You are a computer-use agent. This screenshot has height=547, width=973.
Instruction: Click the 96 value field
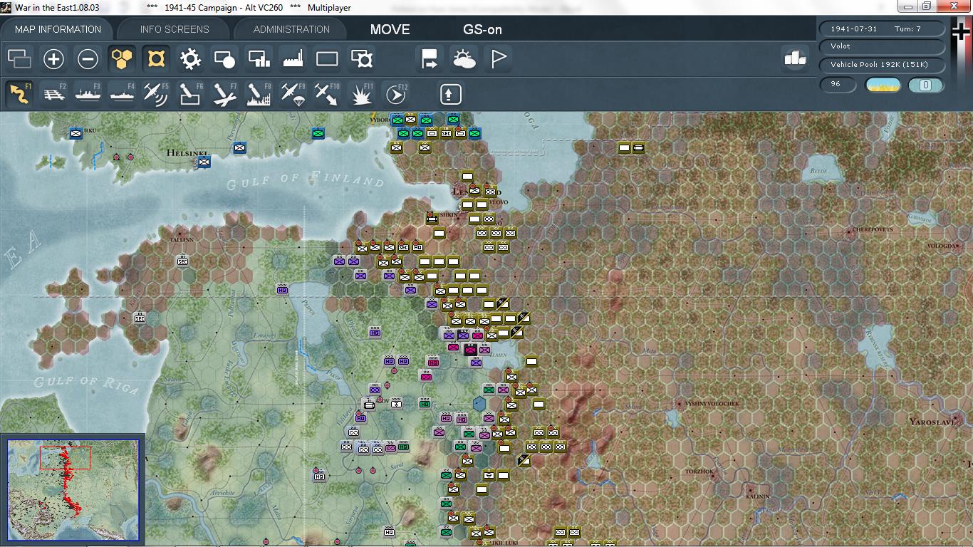click(838, 85)
